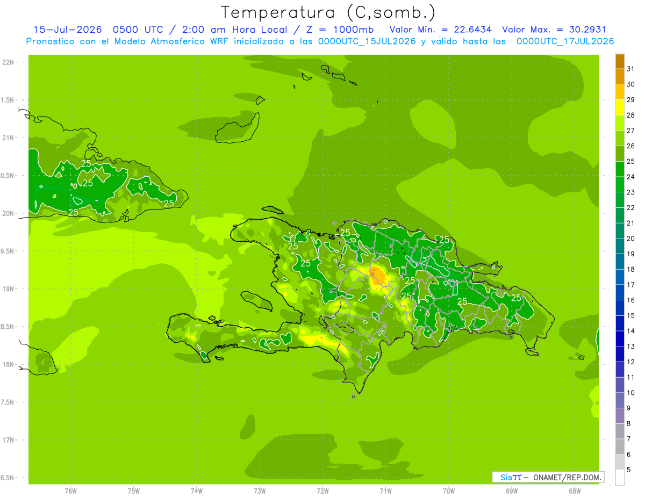Click the longitude axis label '69W'
Viewport: 645px width, 498px height.
point(512,491)
